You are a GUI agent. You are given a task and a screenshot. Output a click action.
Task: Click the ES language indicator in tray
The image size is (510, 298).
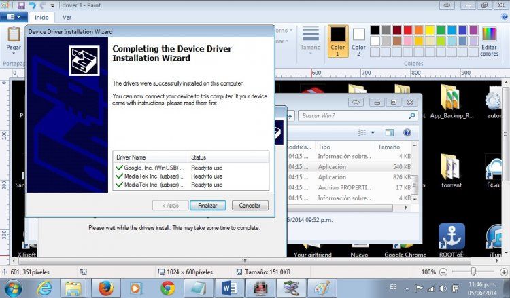(x=393, y=287)
